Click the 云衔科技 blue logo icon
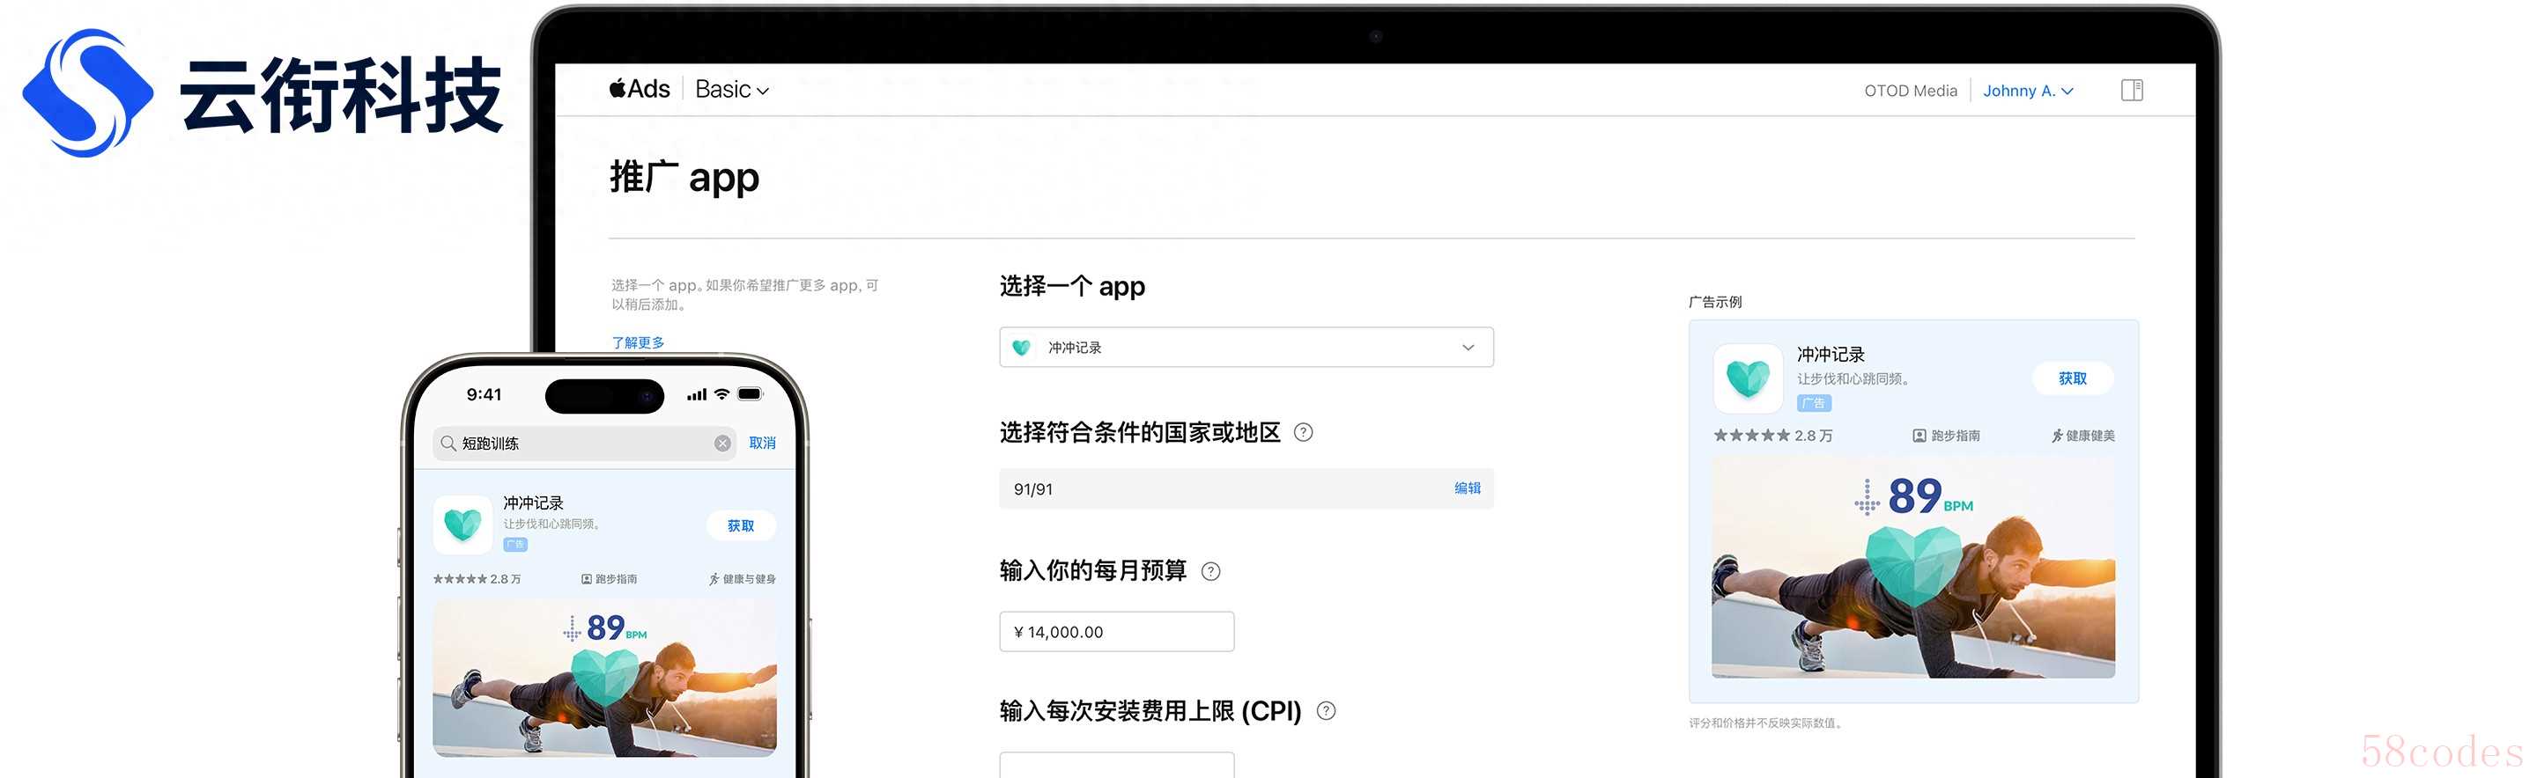This screenshot has height=778, width=2537. click(88, 93)
